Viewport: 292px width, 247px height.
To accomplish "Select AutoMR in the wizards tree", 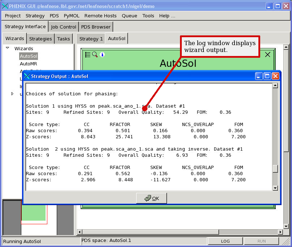I will 29,64.
